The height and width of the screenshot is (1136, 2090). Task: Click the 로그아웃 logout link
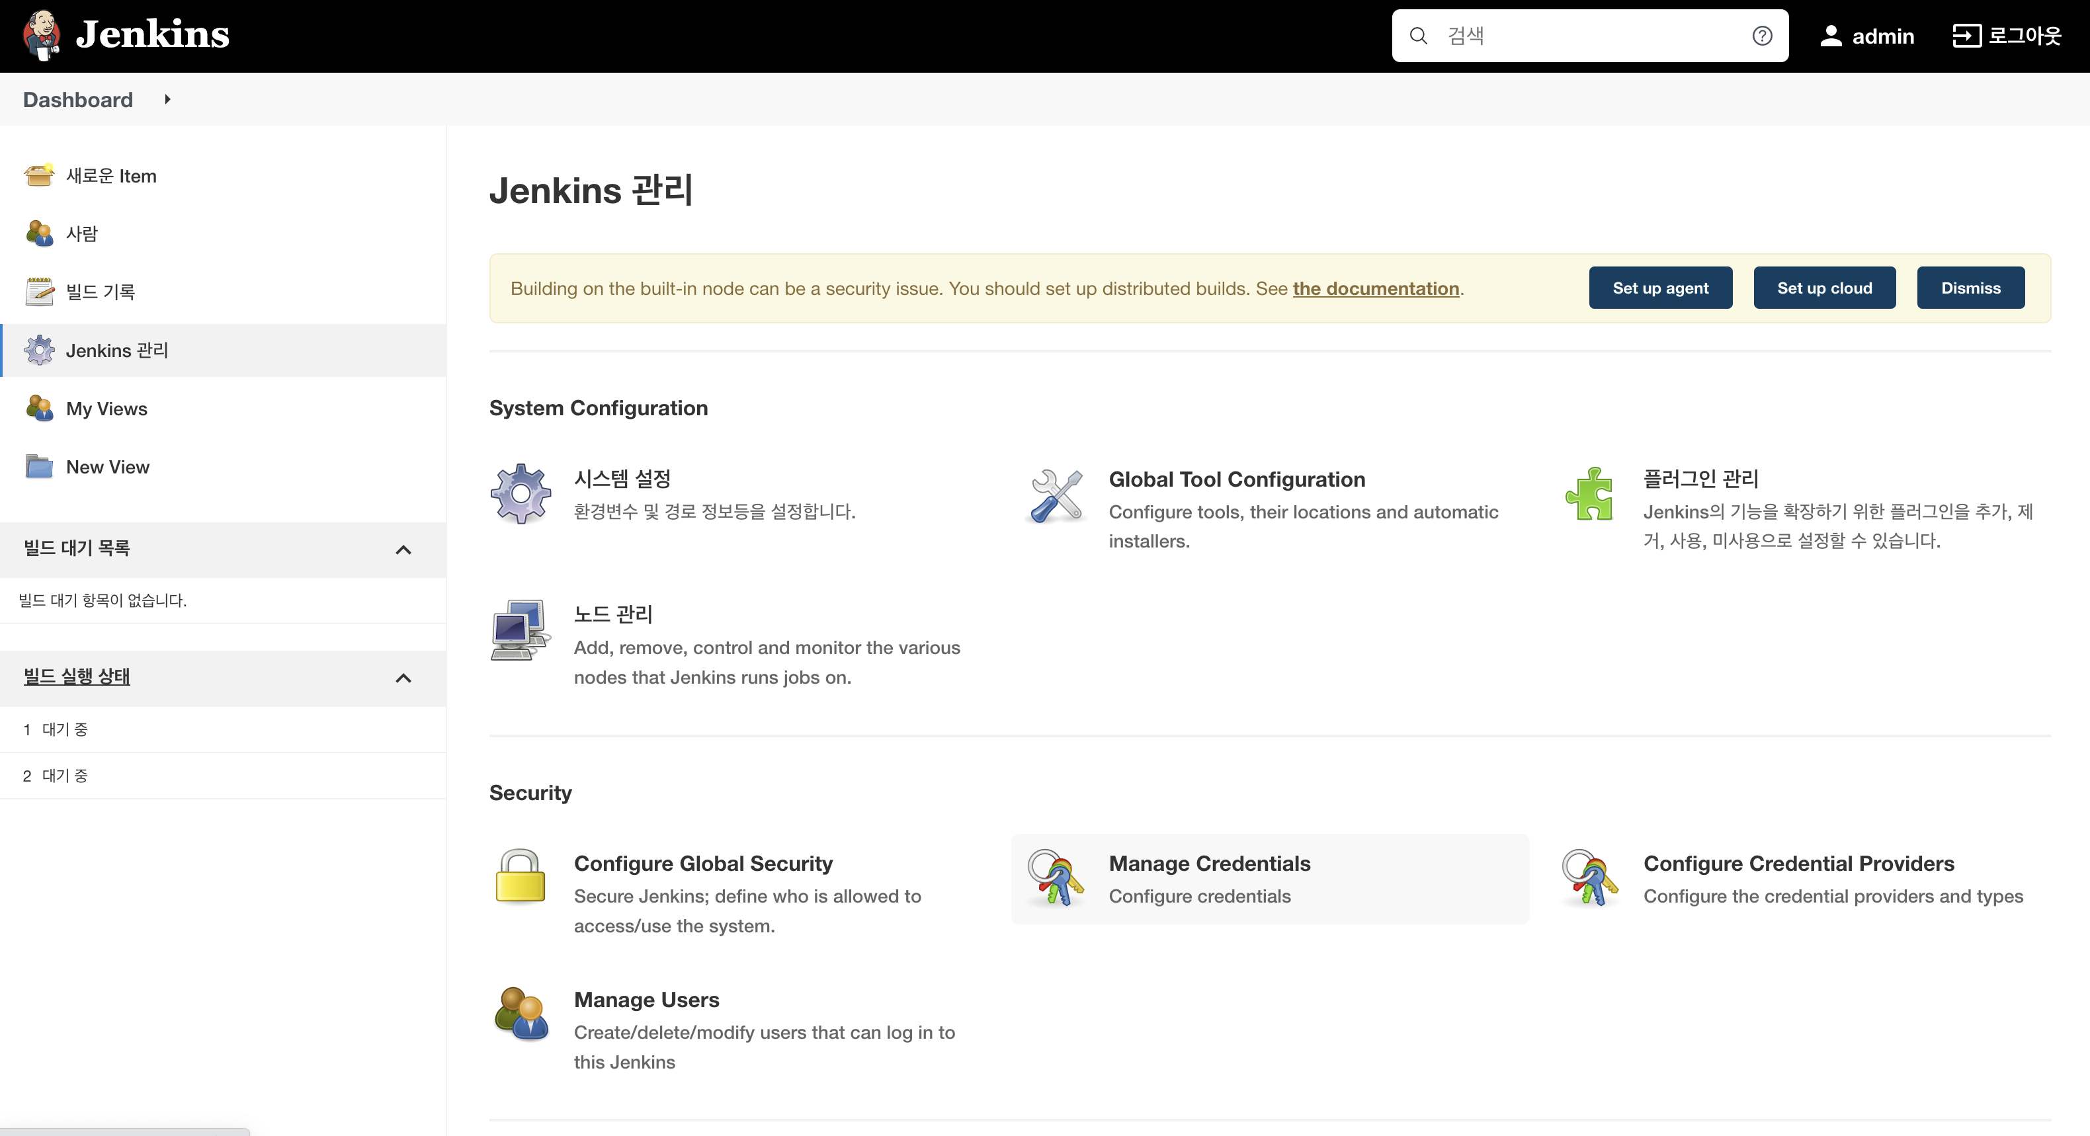click(2007, 36)
